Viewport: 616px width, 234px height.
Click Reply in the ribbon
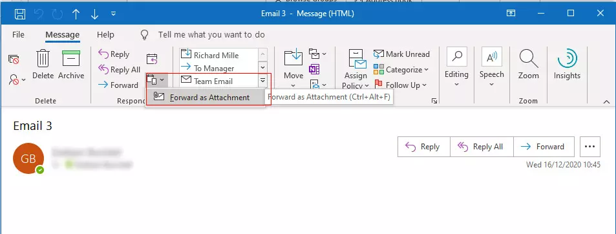coord(114,54)
